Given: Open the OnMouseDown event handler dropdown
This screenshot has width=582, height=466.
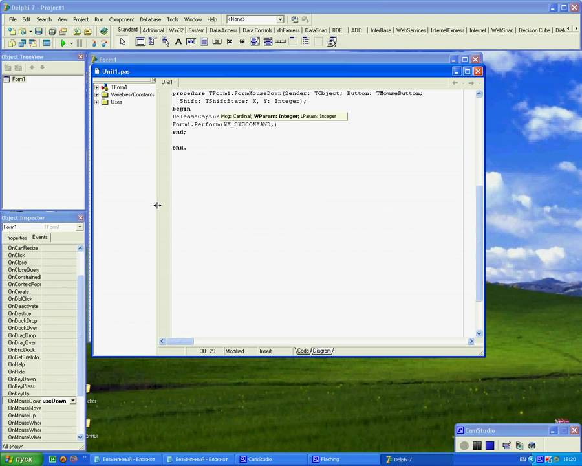Looking at the screenshot, I should [x=73, y=401].
